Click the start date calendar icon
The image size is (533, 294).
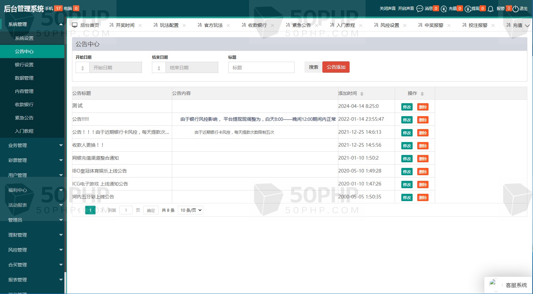coord(83,68)
